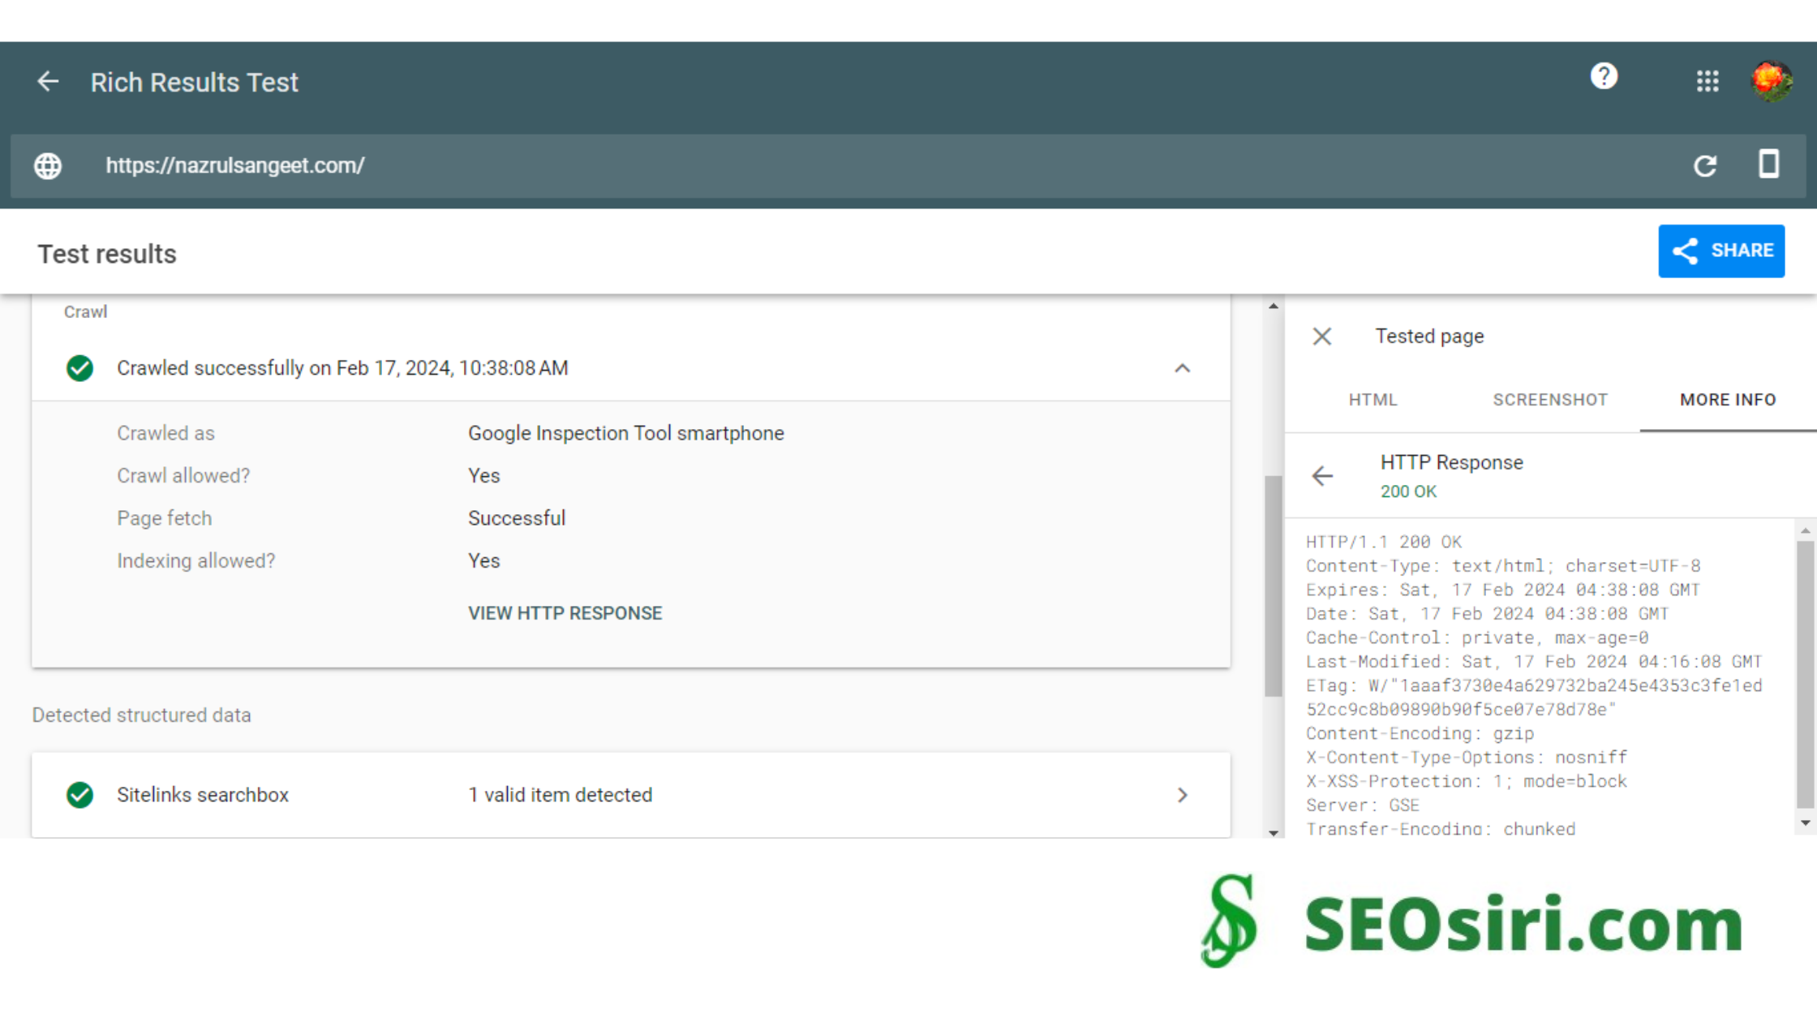
Task: Switch to the HTML tab
Action: (x=1372, y=400)
